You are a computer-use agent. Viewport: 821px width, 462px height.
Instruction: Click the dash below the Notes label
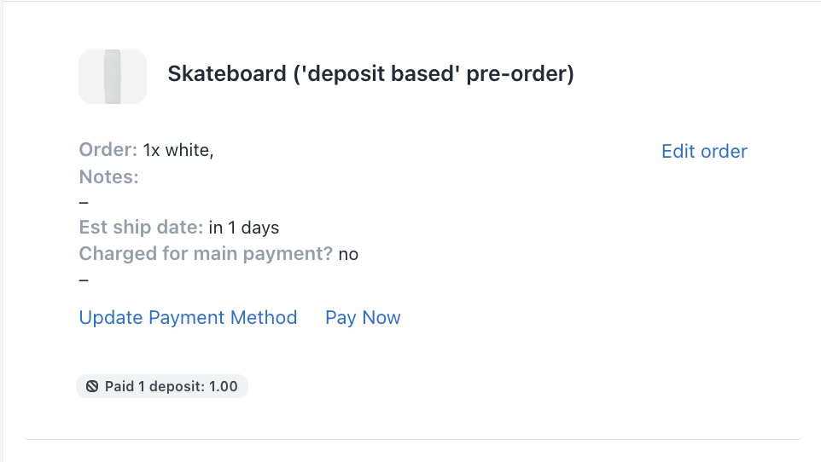[84, 202]
